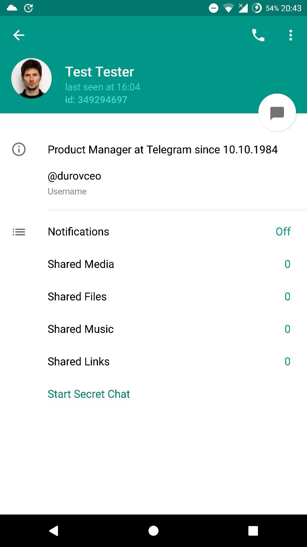Screen dimensions: 307x547
Task: Tap the user id number in the header
Action: 96,100
